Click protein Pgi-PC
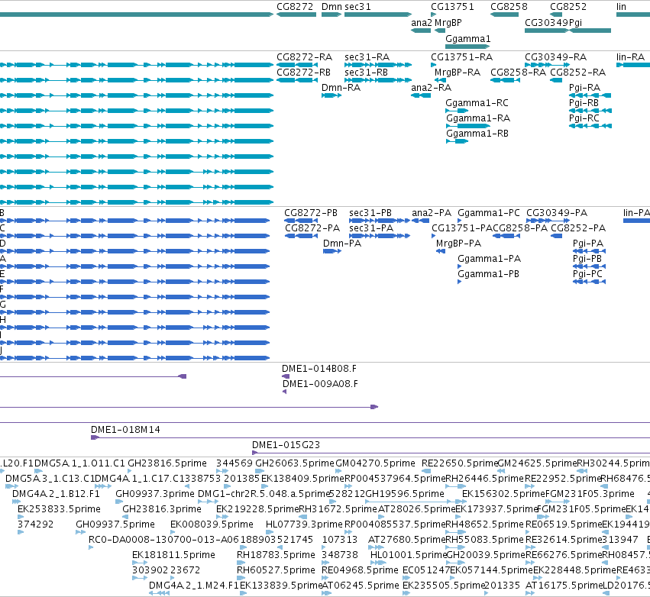Screen dimensions: 650x597 [x=587, y=274]
